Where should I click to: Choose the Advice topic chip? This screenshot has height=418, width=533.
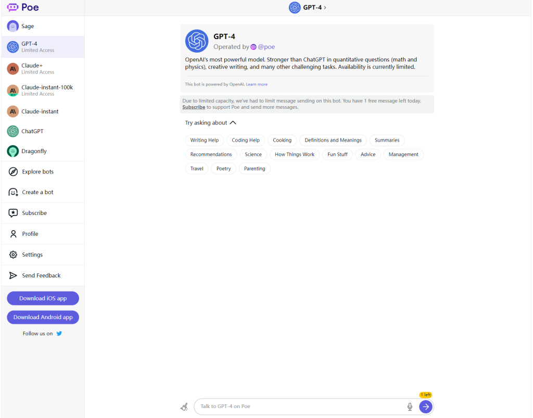[x=368, y=154]
